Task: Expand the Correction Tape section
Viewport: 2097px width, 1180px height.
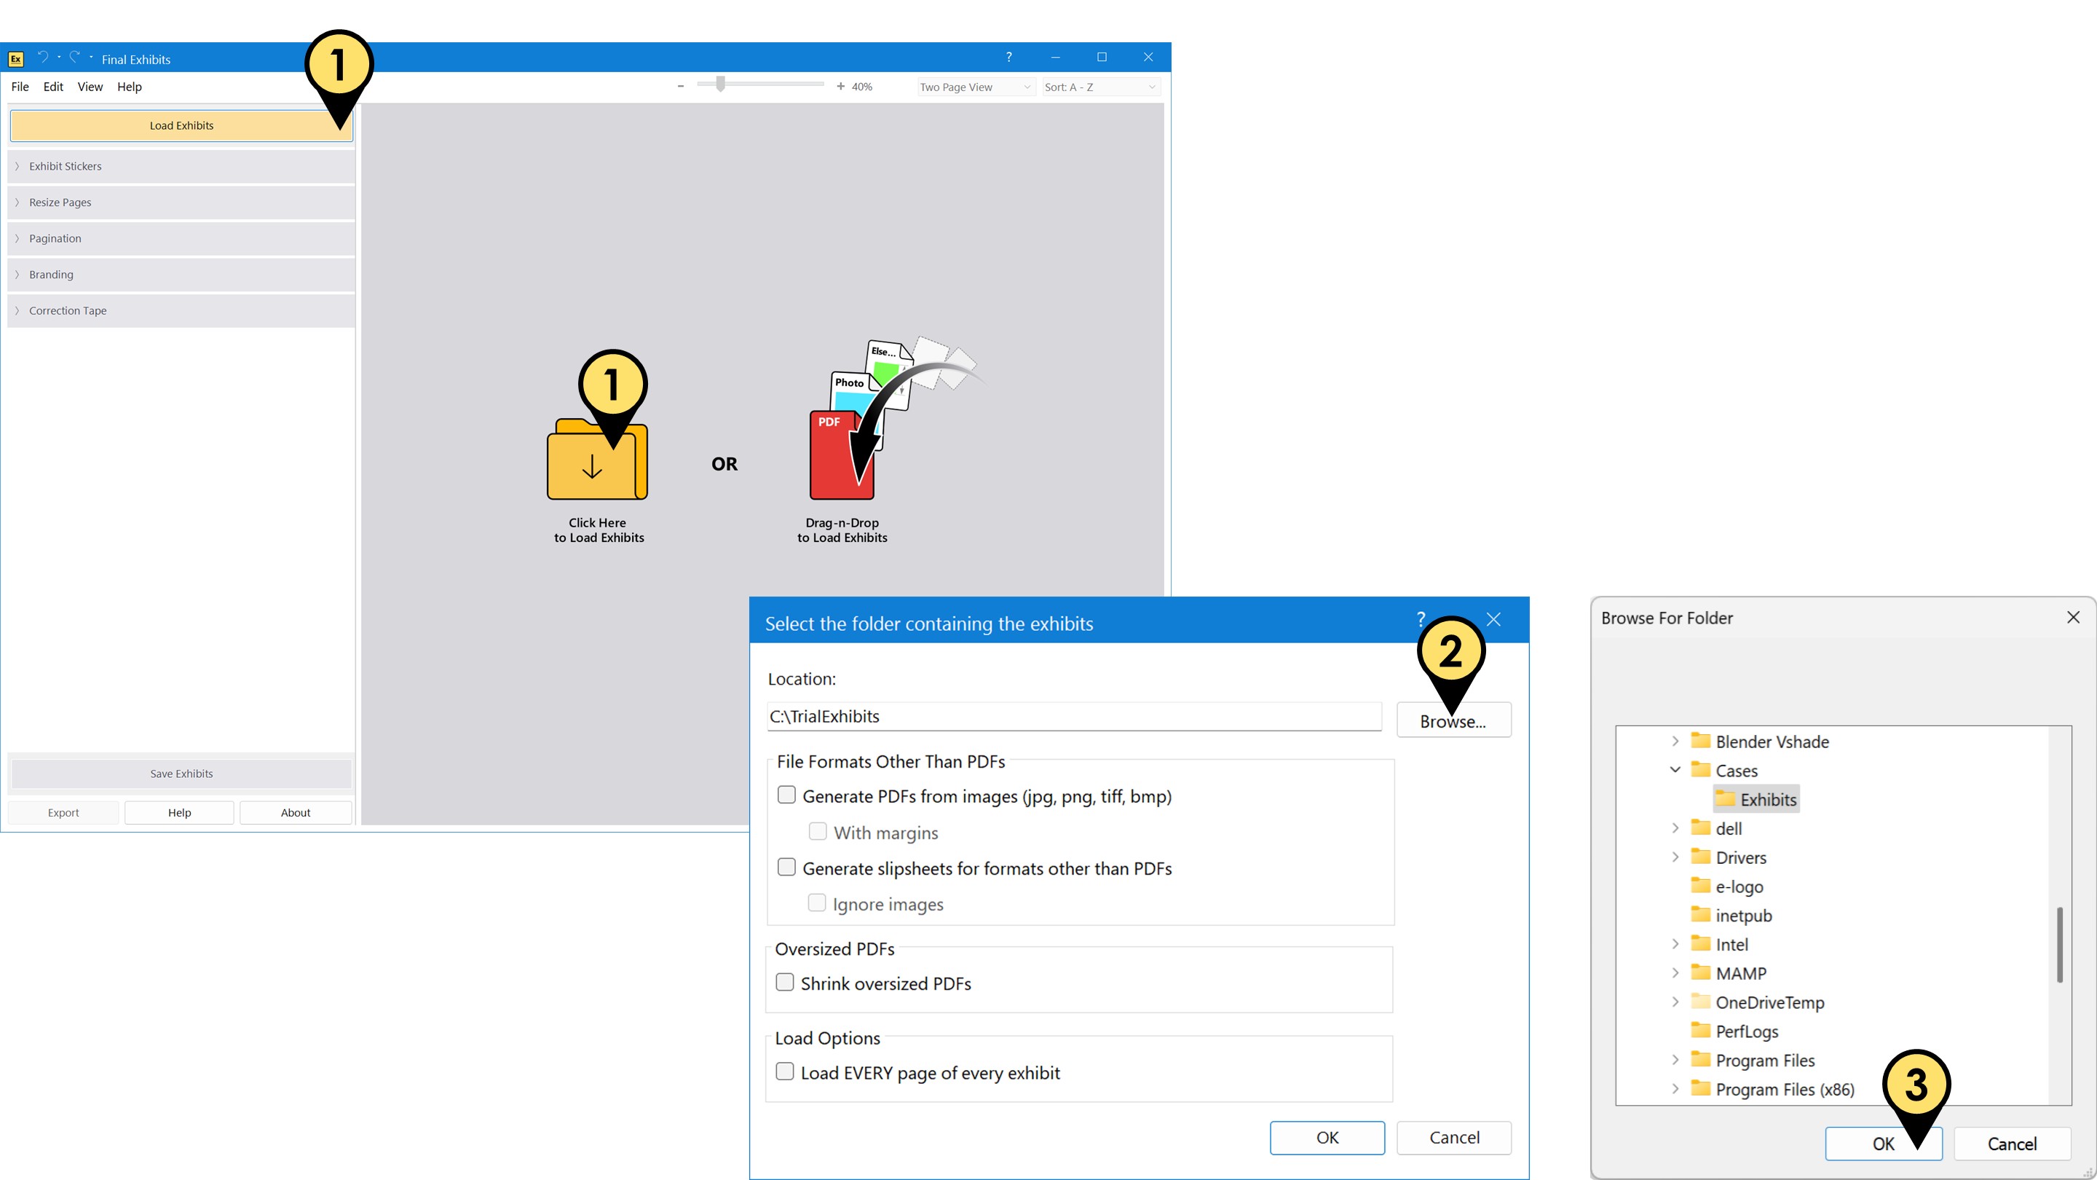Action: tap(181, 310)
